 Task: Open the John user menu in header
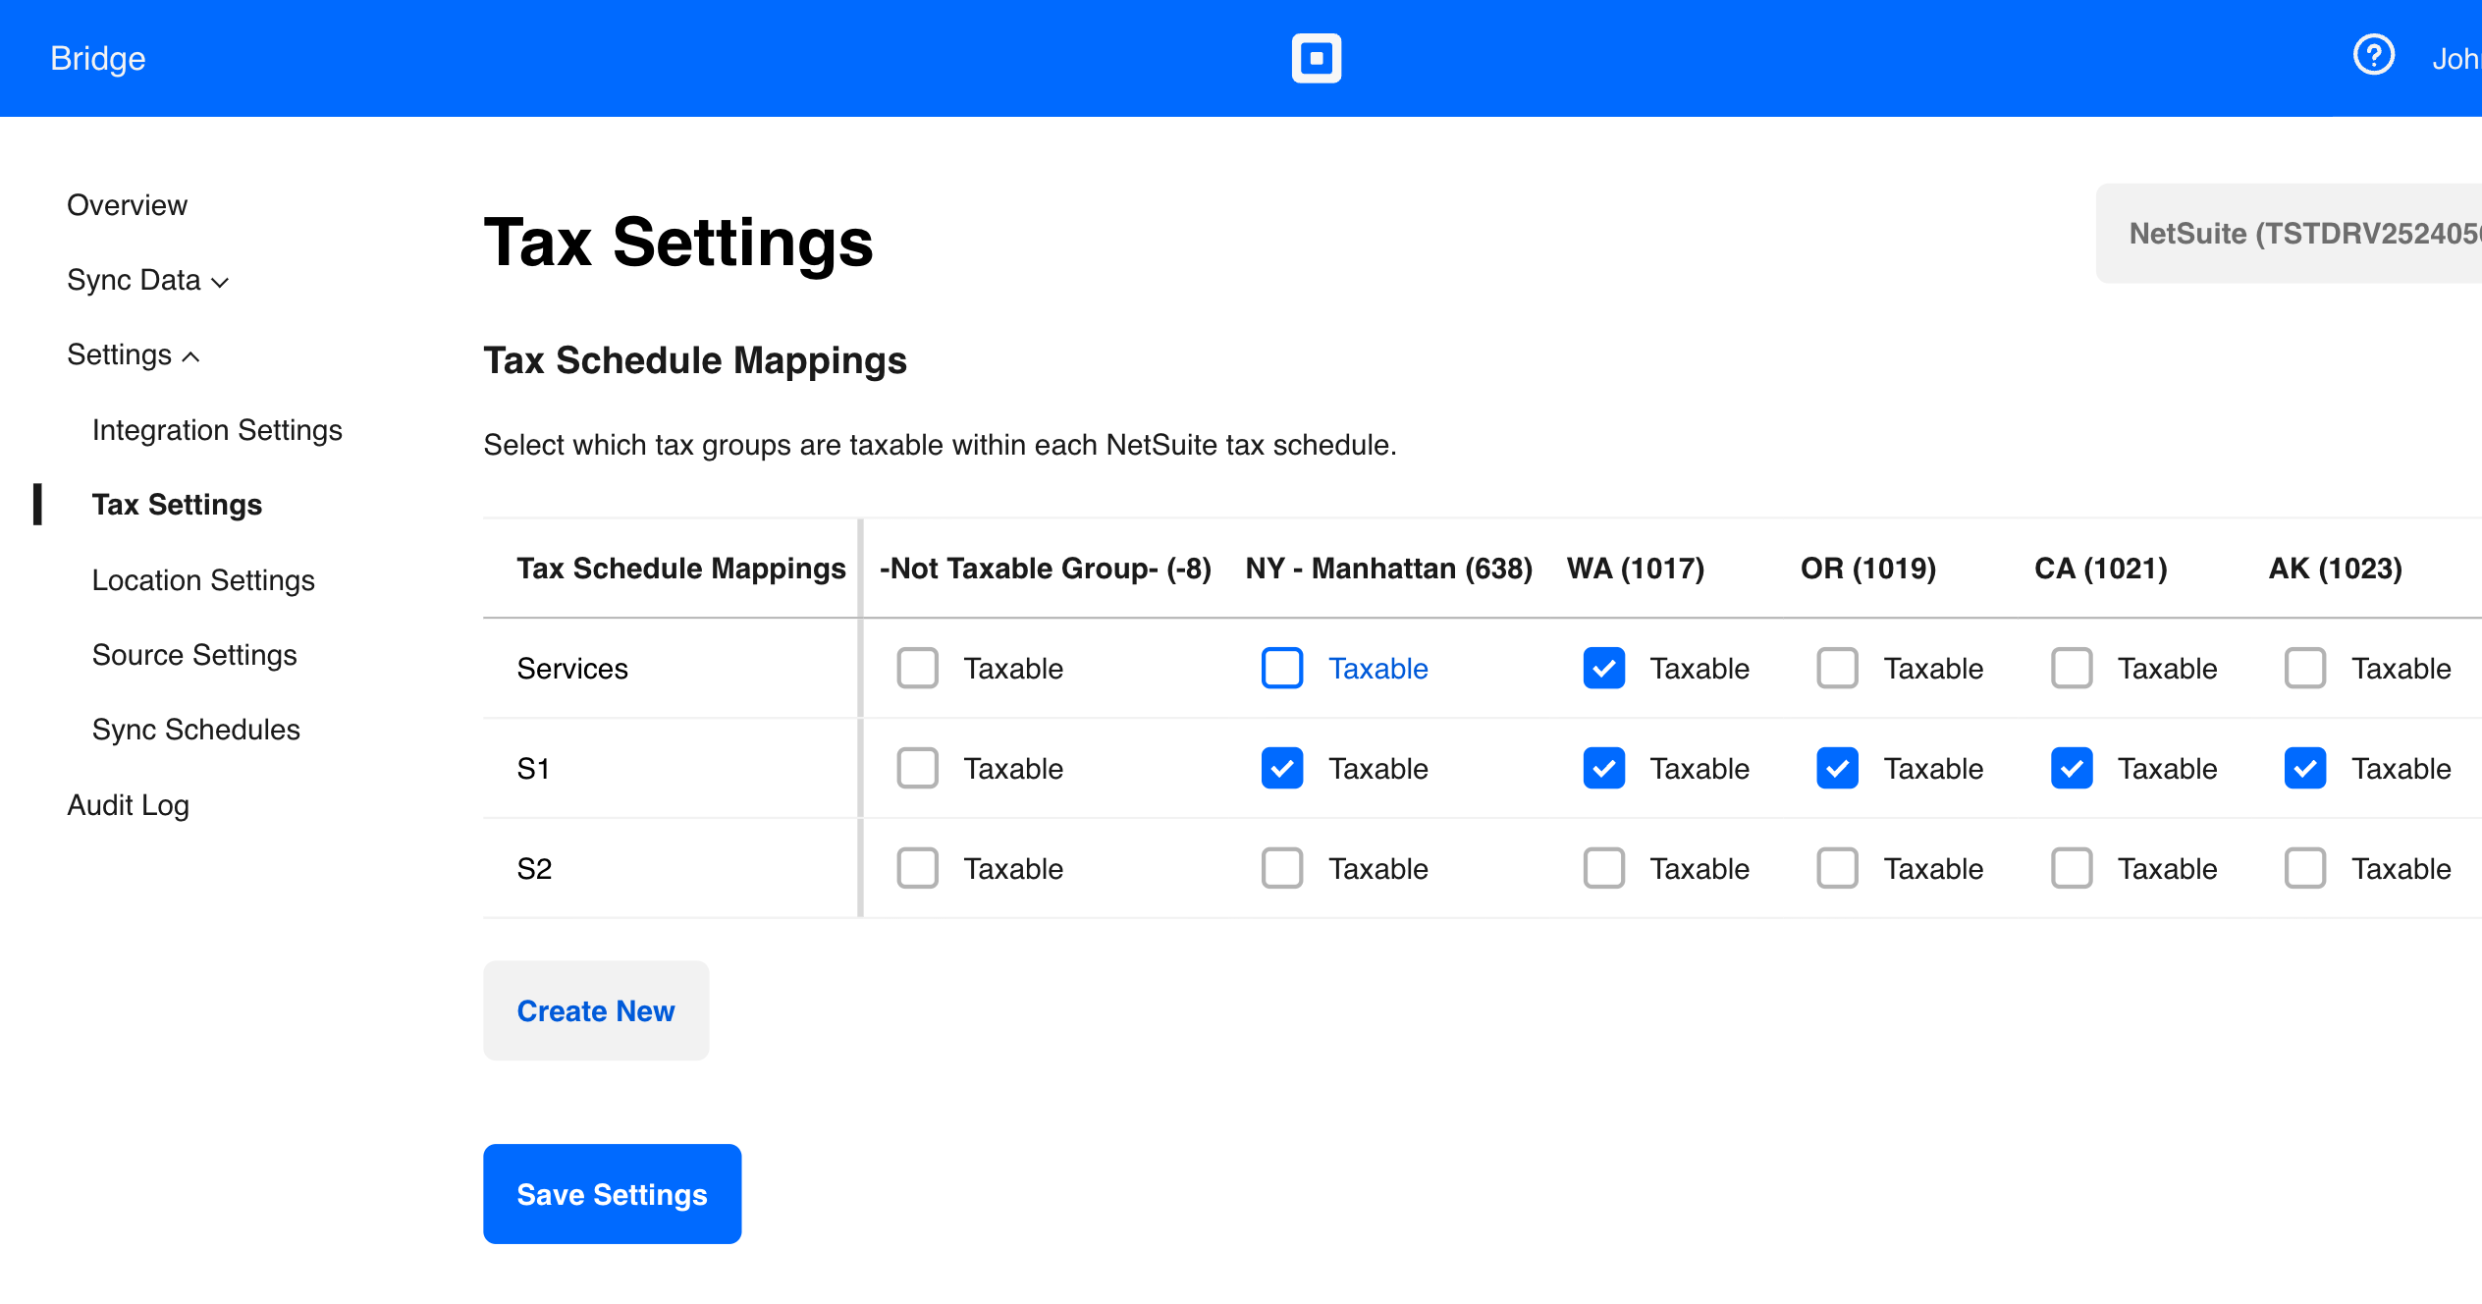(2455, 59)
